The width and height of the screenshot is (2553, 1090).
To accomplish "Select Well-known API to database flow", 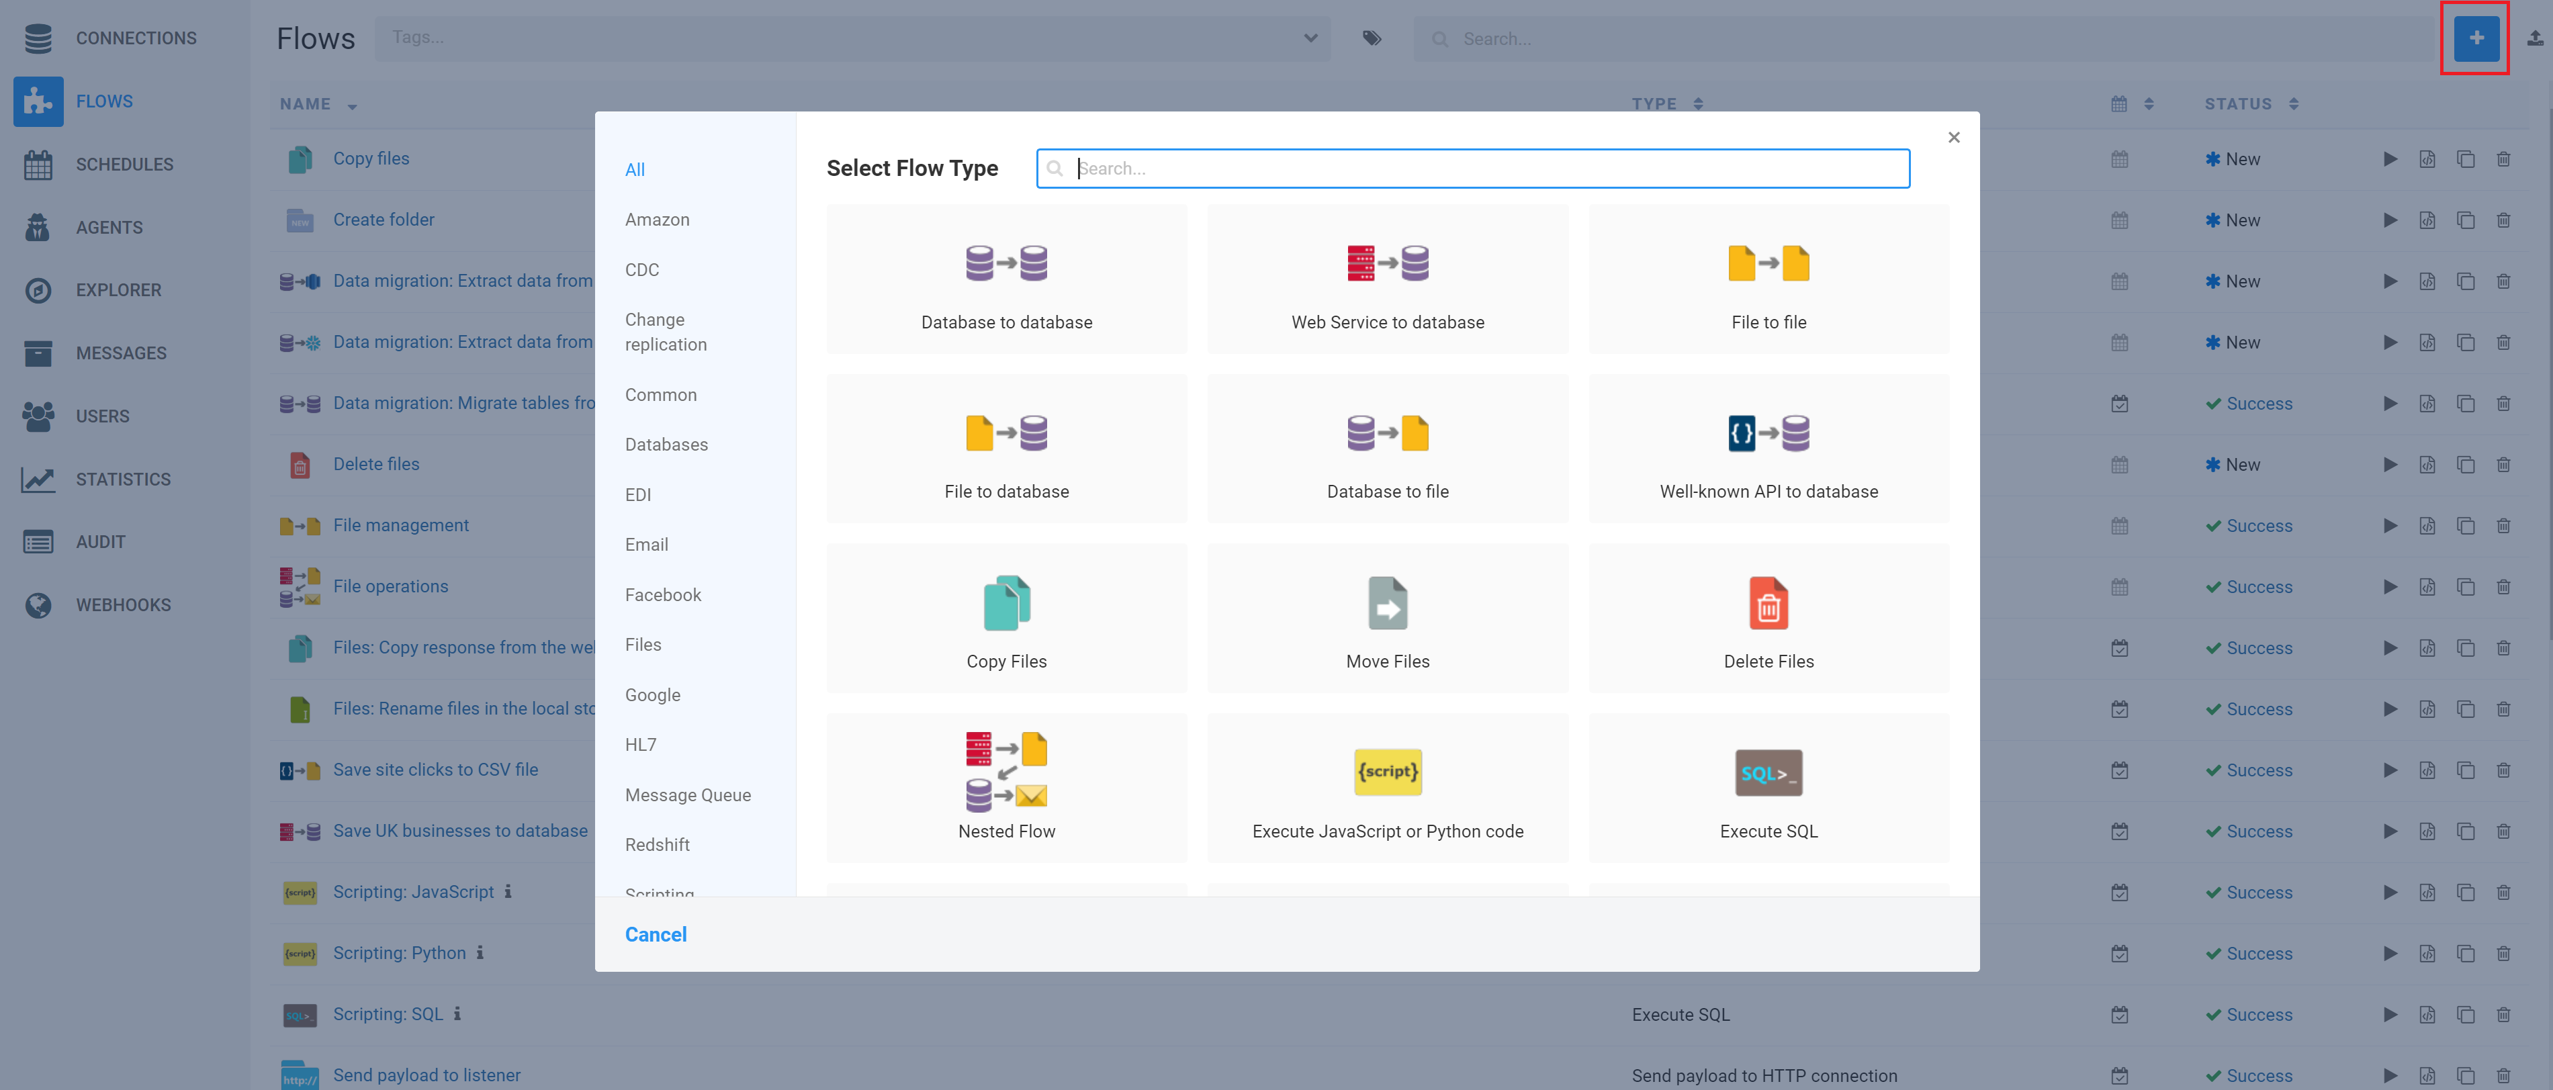I will pyautogui.click(x=1768, y=449).
